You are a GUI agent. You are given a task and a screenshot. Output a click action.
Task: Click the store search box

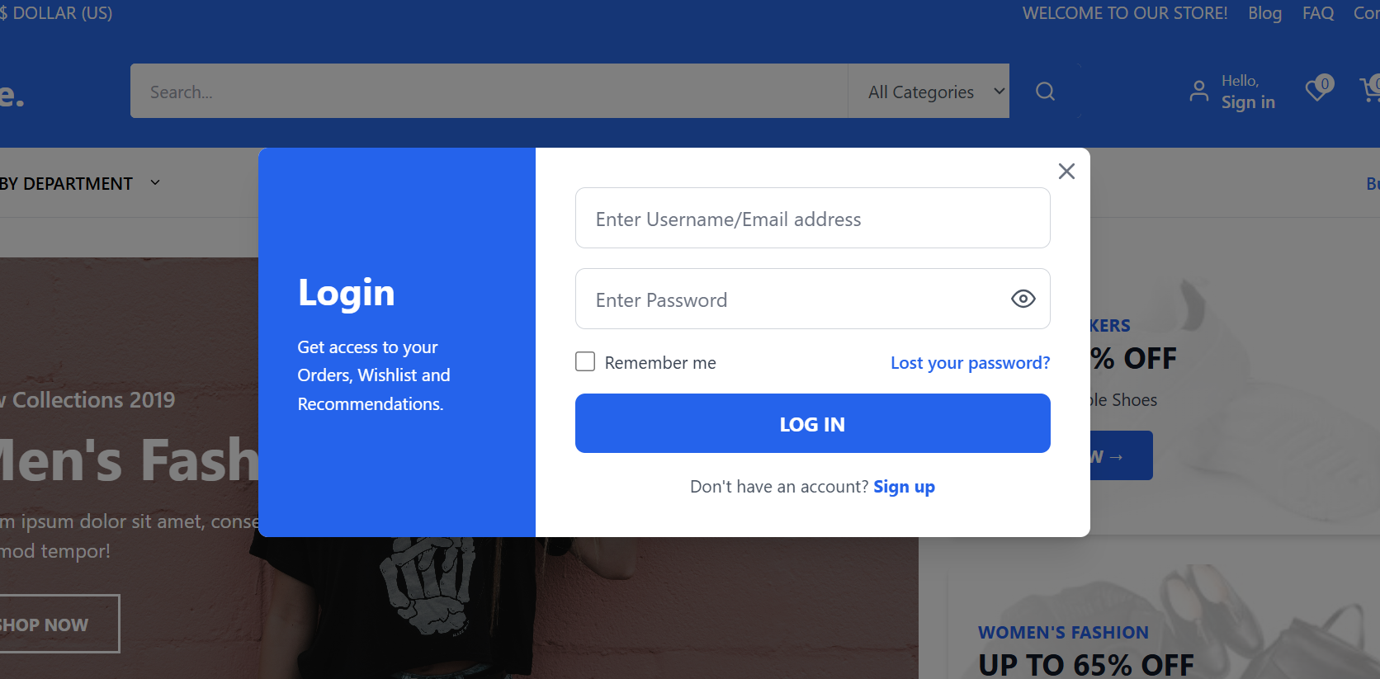(x=489, y=92)
